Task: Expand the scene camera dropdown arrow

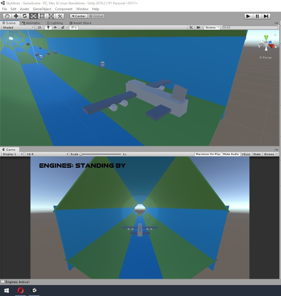Action: 203,27
